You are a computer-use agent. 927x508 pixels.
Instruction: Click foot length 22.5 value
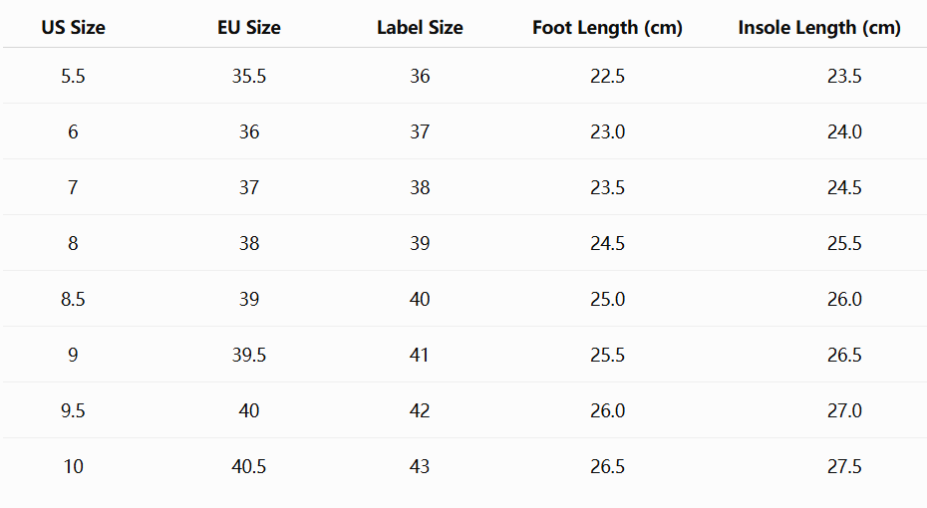pyautogui.click(x=607, y=76)
